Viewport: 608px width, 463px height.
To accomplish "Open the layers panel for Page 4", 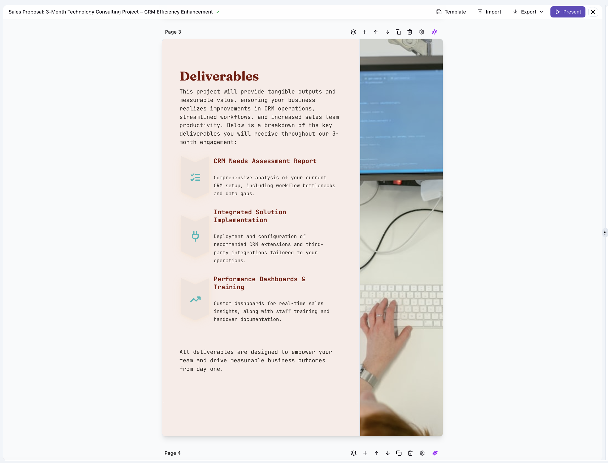I will [x=354, y=453].
